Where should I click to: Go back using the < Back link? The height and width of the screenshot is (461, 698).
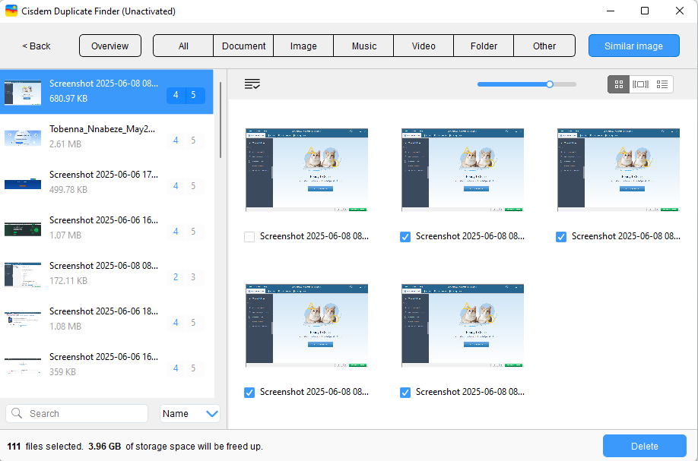[x=36, y=46]
